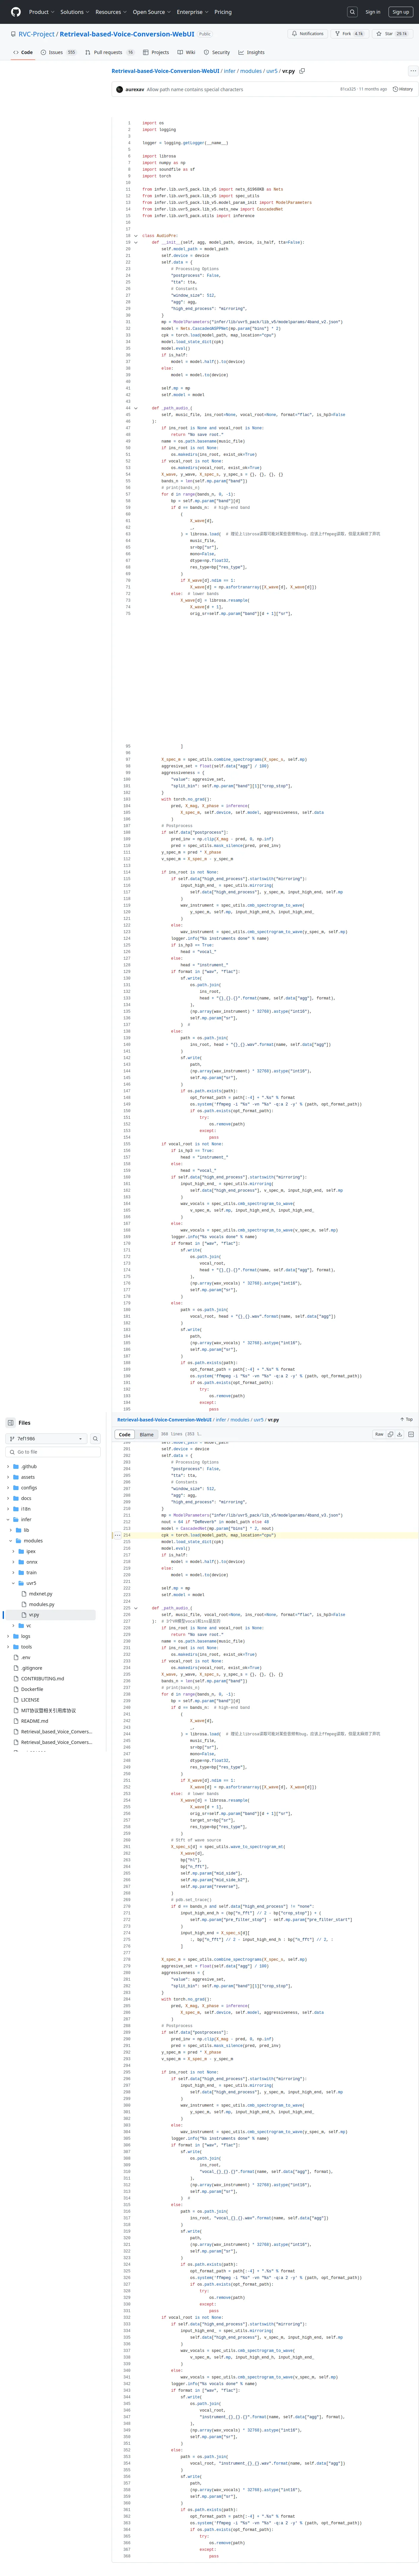Click the header search icon

(x=352, y=12)
